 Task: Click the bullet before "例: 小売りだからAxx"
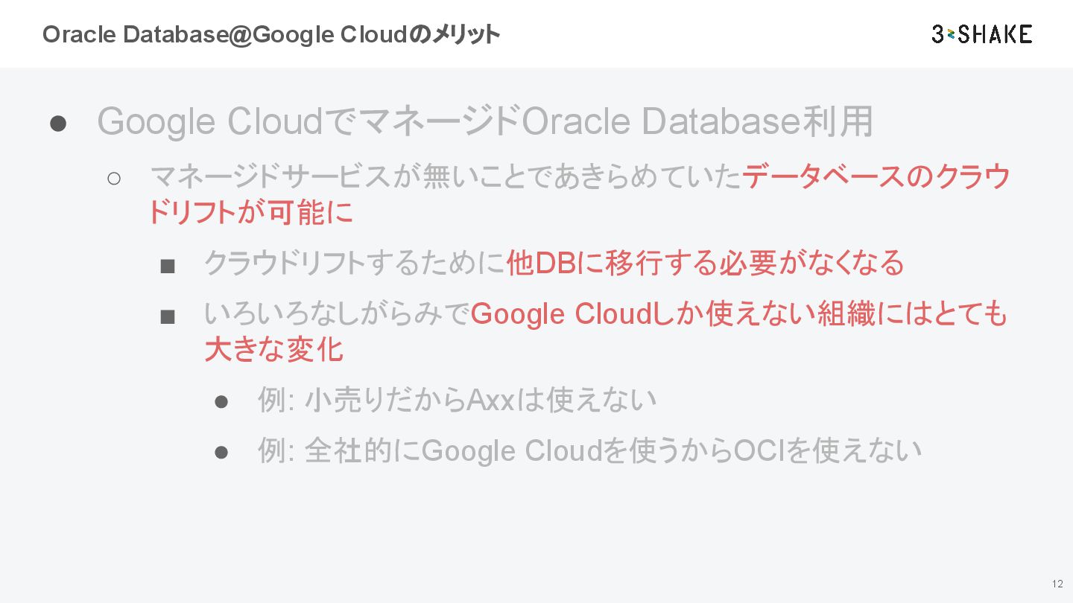click(221, 402)
